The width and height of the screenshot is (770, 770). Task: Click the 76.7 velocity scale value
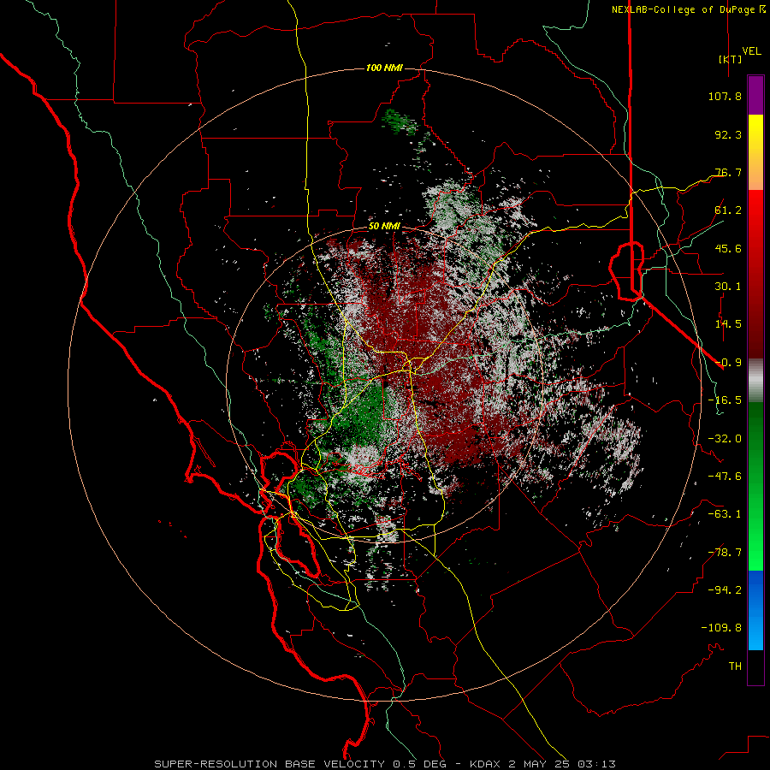(728, 172)
